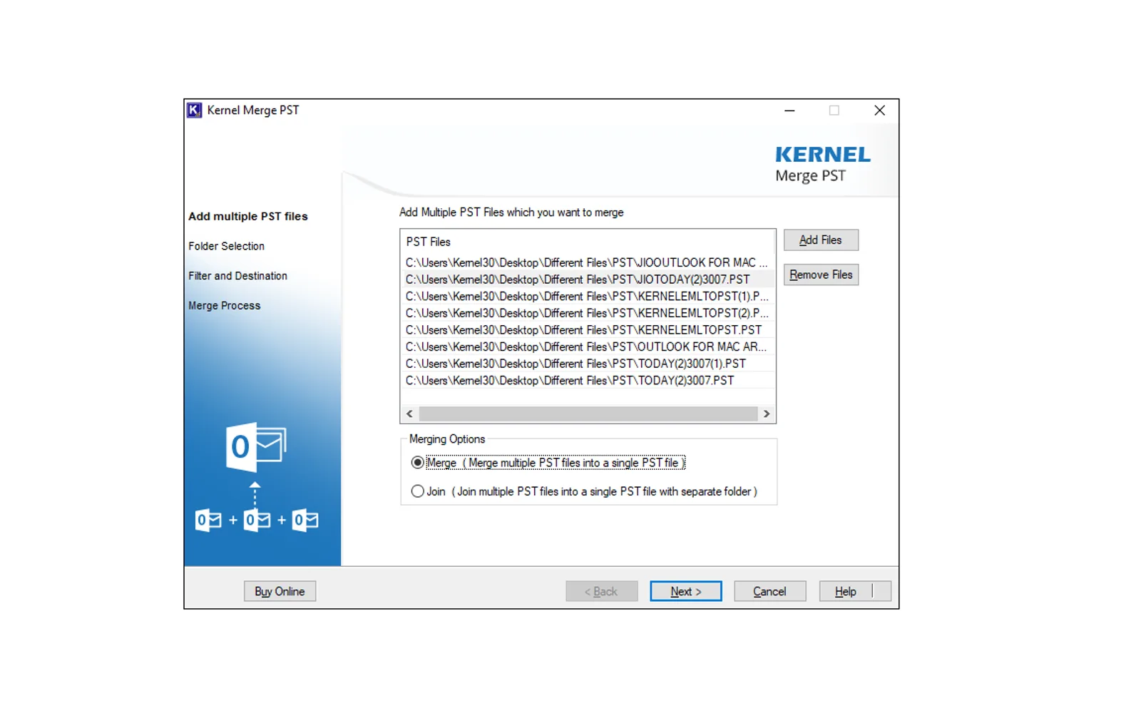Click the file list left scroll arrow

pos(409,414)
